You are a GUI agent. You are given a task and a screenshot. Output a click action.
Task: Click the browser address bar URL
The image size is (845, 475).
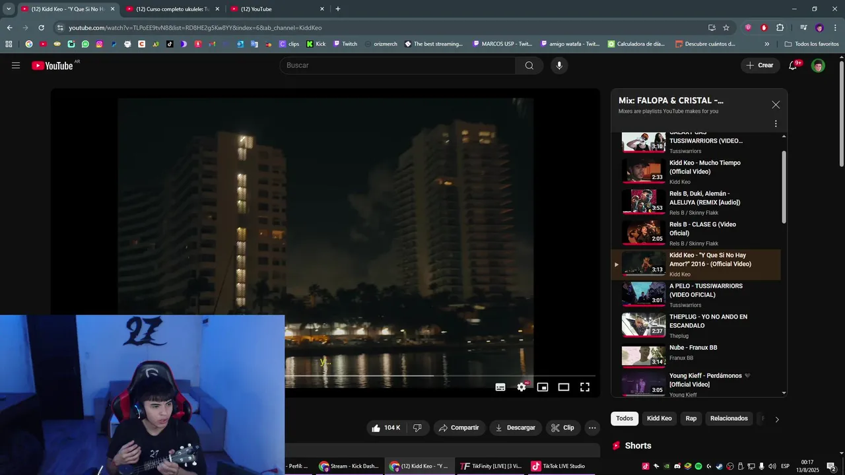pos(195,28)
